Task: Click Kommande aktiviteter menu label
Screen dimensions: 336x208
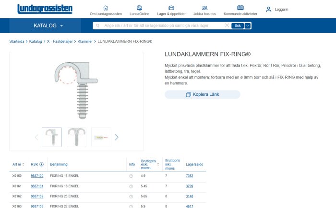Action: point(240,14)
